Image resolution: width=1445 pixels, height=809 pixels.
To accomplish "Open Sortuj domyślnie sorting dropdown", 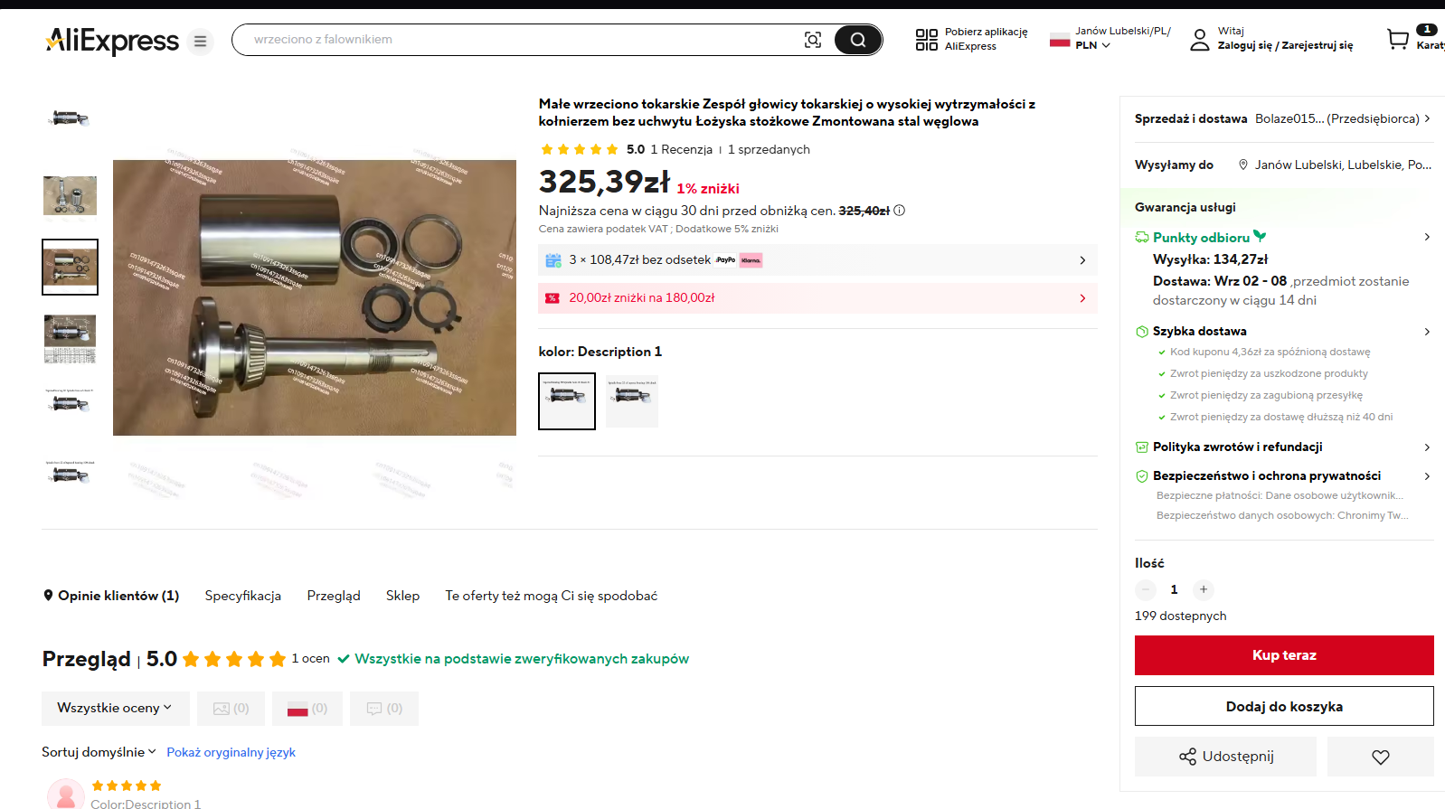I will 99,752.
